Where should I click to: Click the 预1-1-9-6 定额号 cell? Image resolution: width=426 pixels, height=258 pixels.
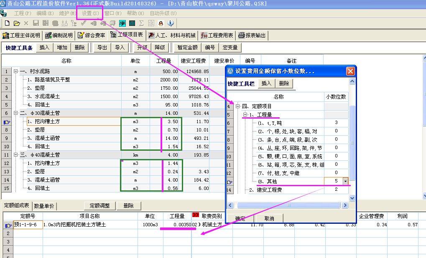click(x=28, y=225)
